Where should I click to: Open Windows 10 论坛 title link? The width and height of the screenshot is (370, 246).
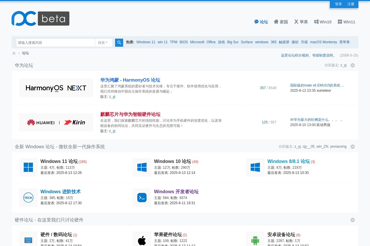coord(173,162)
